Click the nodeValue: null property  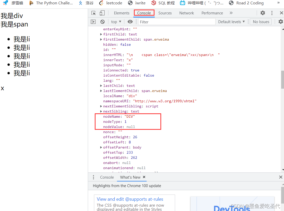(x=119, y=127)
